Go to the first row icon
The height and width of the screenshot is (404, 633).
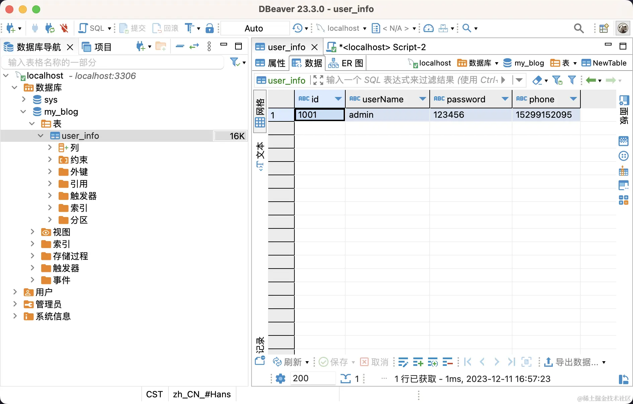pos(468,362)
